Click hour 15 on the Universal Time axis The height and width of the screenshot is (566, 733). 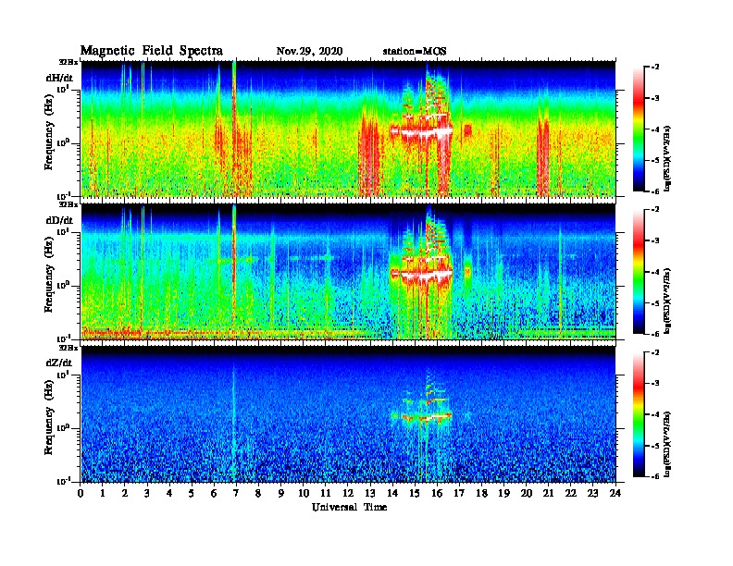(x=415, y=494)
